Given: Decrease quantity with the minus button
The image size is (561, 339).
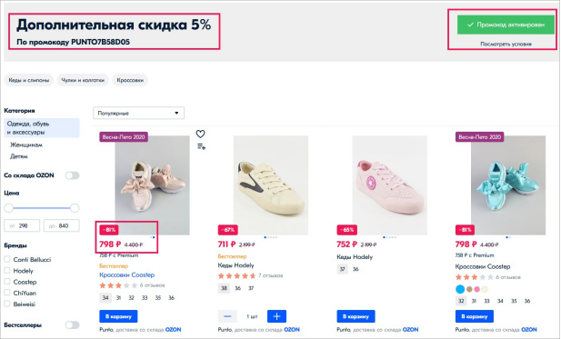Looking at the screenshot, I should pyautogui.click(x=227, y=316).
